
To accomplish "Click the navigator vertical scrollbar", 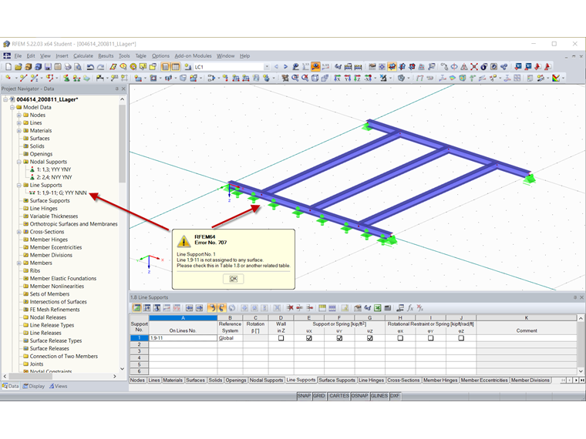I will [122, 144].
